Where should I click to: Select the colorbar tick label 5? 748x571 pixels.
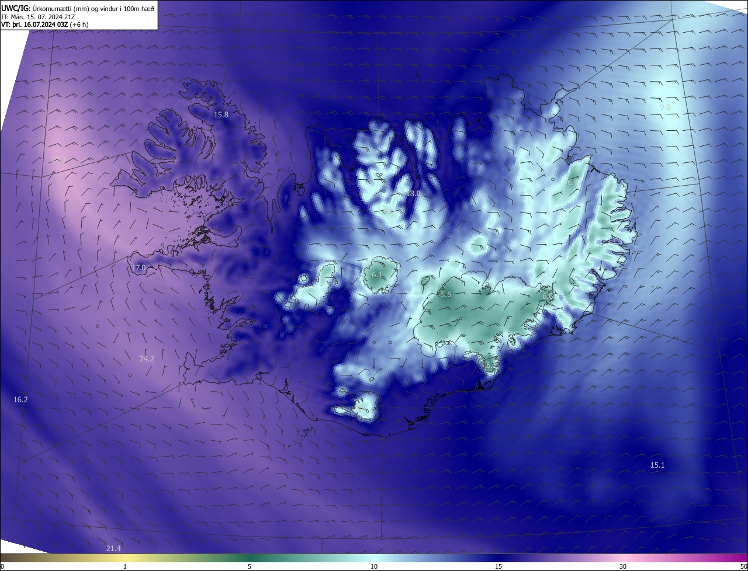(x=250, y=567)
